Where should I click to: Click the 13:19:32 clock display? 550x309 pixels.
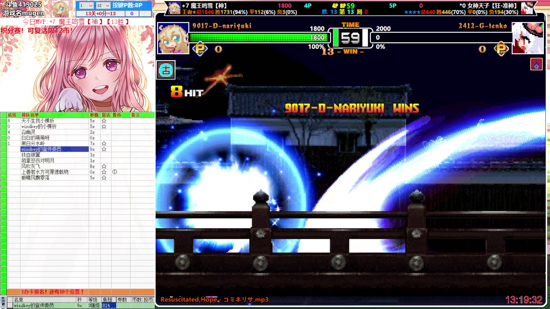click(x=524, y=300)
